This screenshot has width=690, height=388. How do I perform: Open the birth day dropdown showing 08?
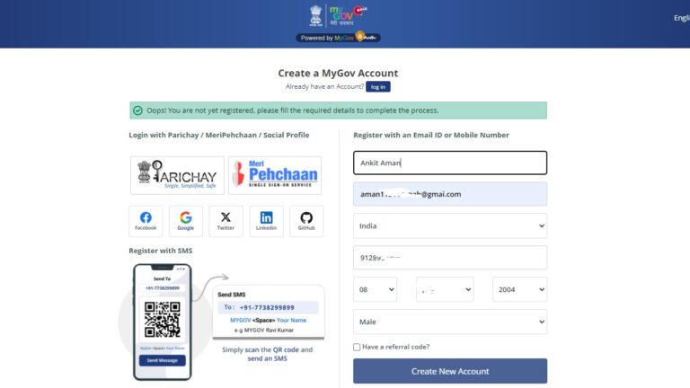click(x=375, y=289)
